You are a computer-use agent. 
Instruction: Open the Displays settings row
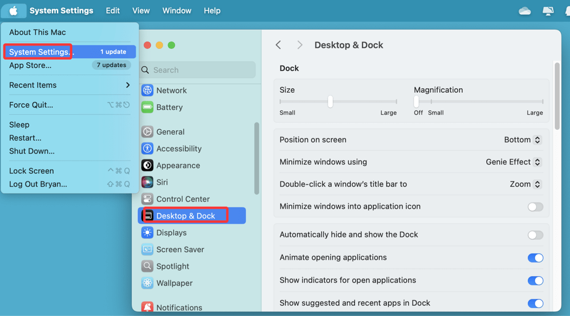point(192,232)
